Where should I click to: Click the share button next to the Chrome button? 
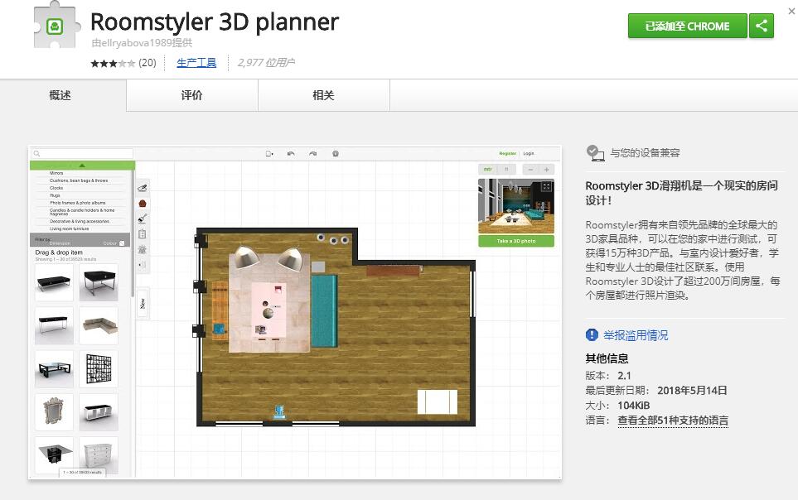coord(762,26)
